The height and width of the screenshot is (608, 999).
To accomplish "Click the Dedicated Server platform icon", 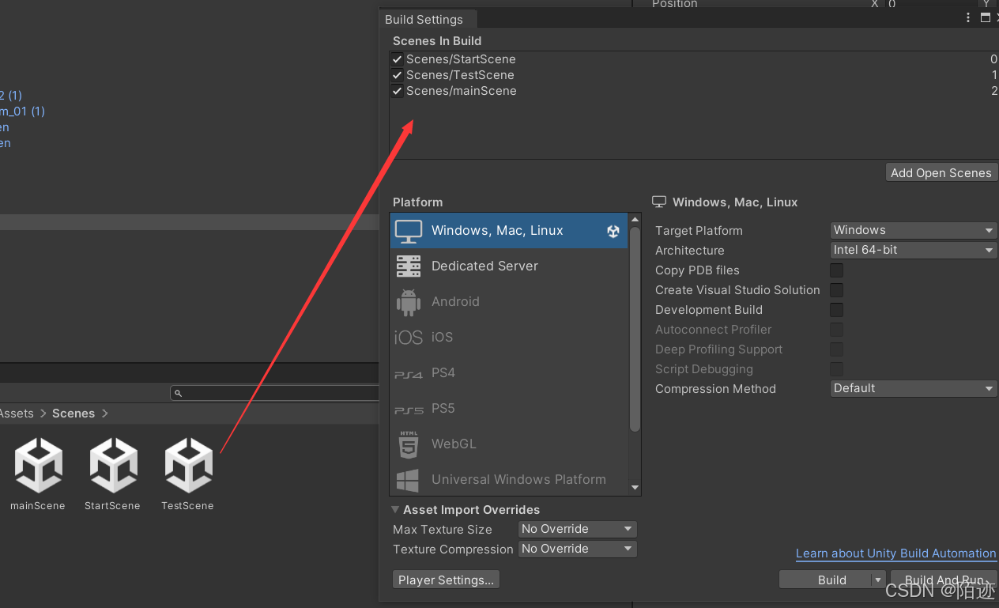I will [409, 266].
